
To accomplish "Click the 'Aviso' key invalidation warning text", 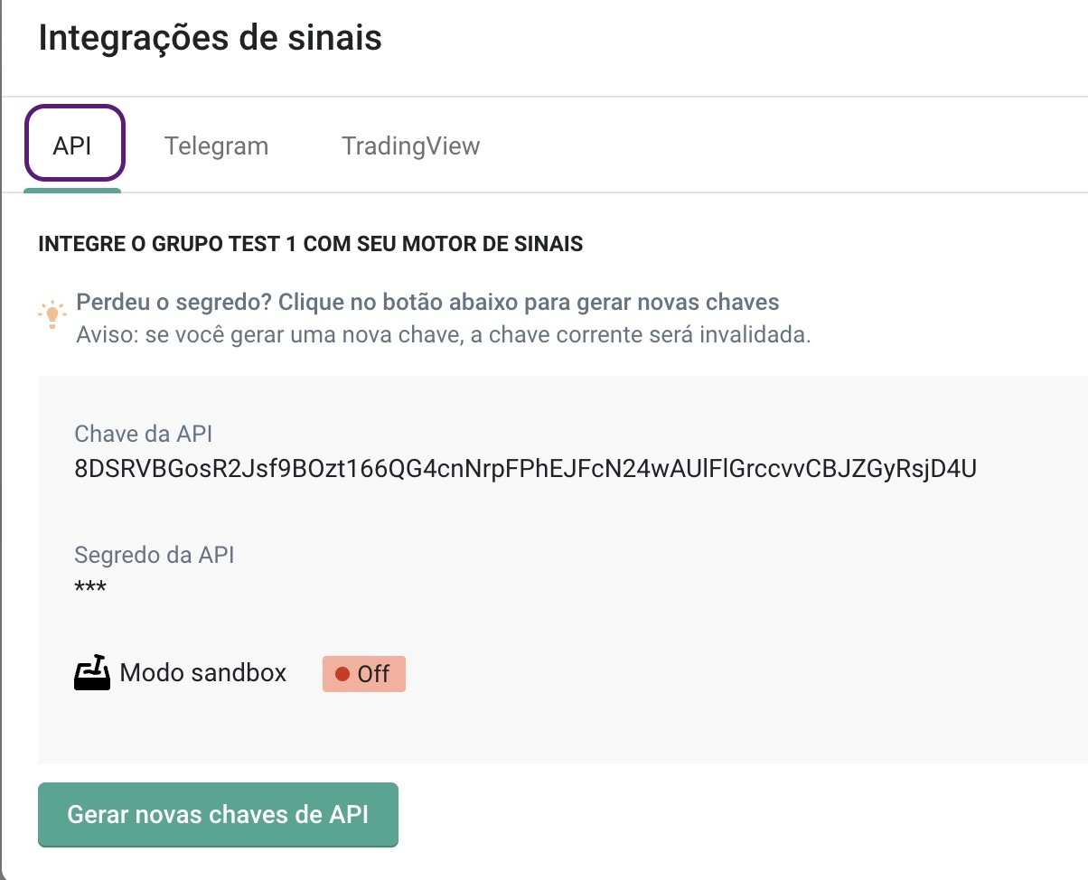I will click(444, 335).
